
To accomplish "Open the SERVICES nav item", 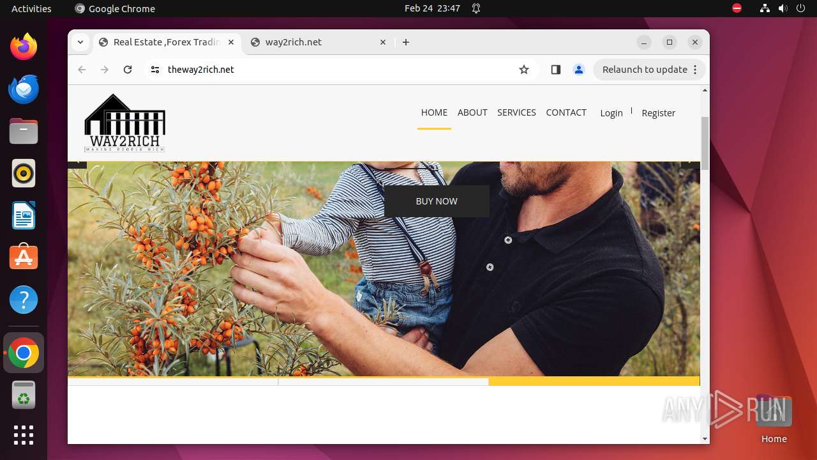I will (x=516, y=112).
